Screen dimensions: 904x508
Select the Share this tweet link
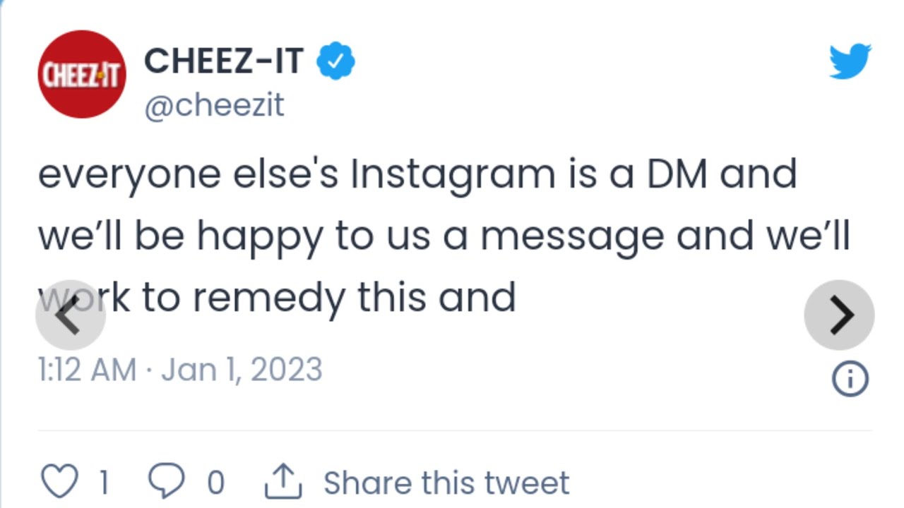pos(446,483)
